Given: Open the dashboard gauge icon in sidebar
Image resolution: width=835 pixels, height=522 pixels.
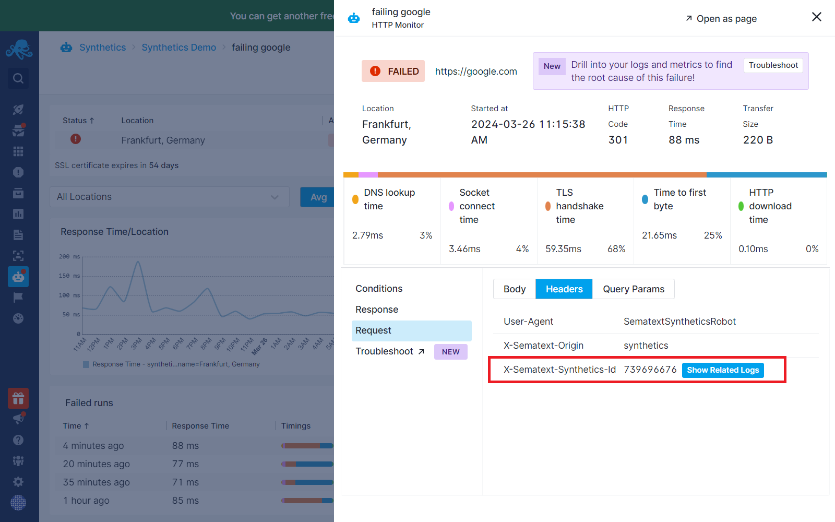Looking at the screenshot, I should pos(18,318).
